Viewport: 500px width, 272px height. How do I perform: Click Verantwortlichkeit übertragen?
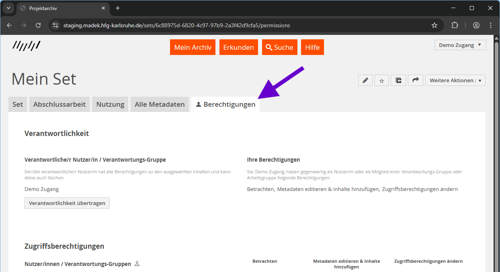[x=67, y=203]
